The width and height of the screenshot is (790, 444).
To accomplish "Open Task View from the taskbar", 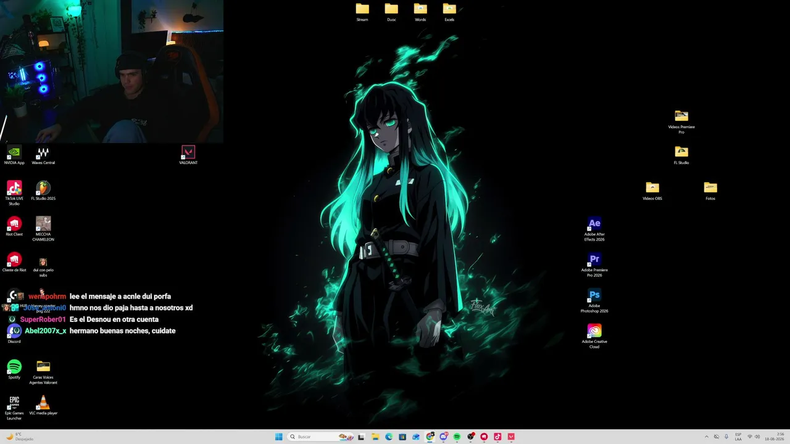I will click(361, 437).
